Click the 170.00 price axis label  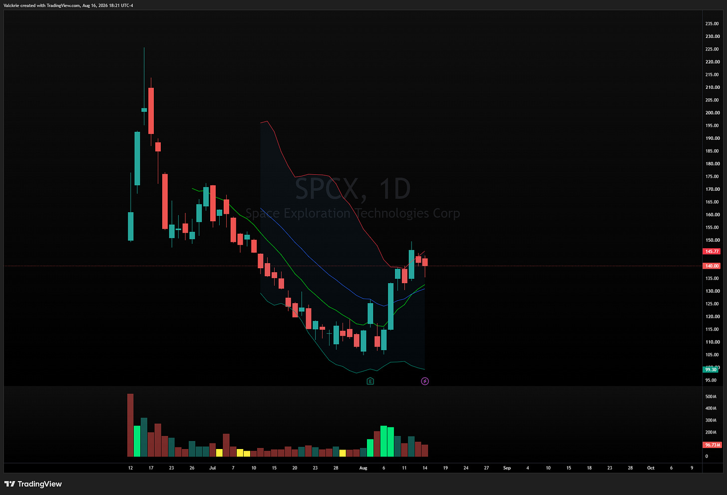tap(712, 189)
